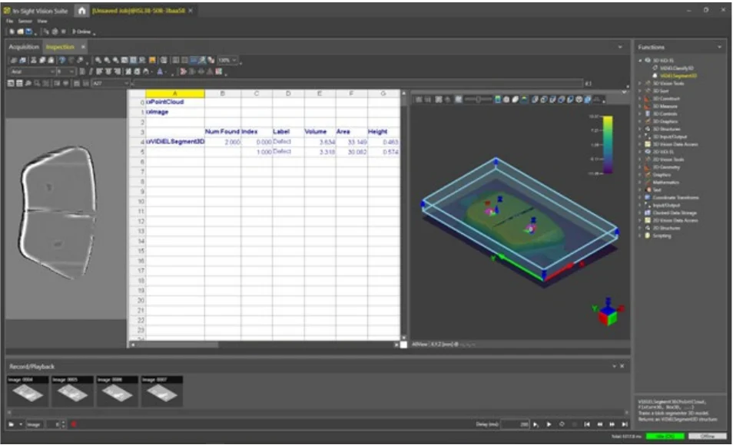The width and height of the screenshot is (733, 445).
Task: Close the Record/Playback panel
Action: [x=622, y=367]
